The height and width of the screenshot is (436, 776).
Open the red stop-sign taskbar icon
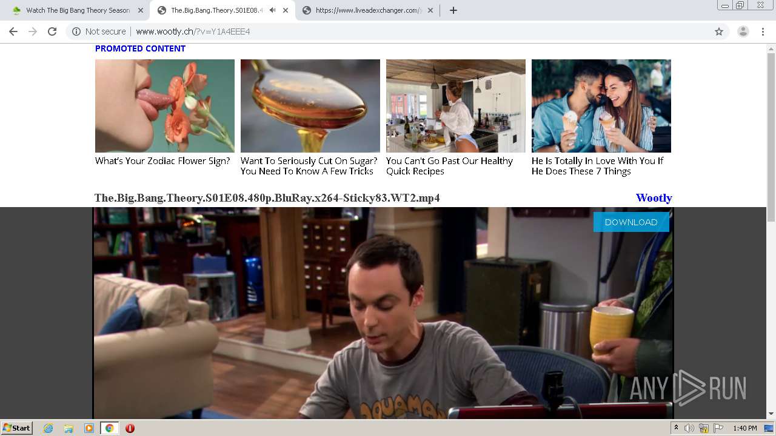[130, 428]
